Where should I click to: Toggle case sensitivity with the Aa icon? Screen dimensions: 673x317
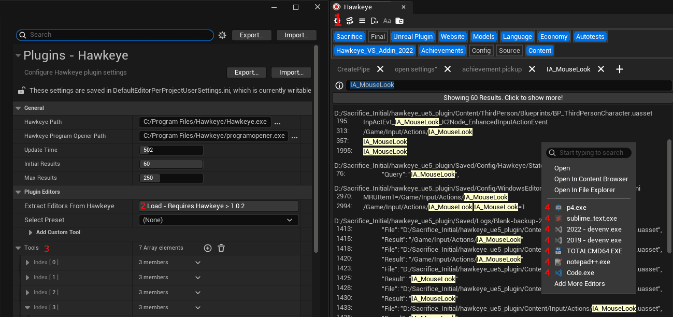coord(386,21)
